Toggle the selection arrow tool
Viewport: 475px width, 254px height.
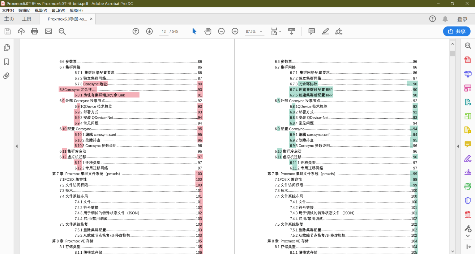point(194,31)
